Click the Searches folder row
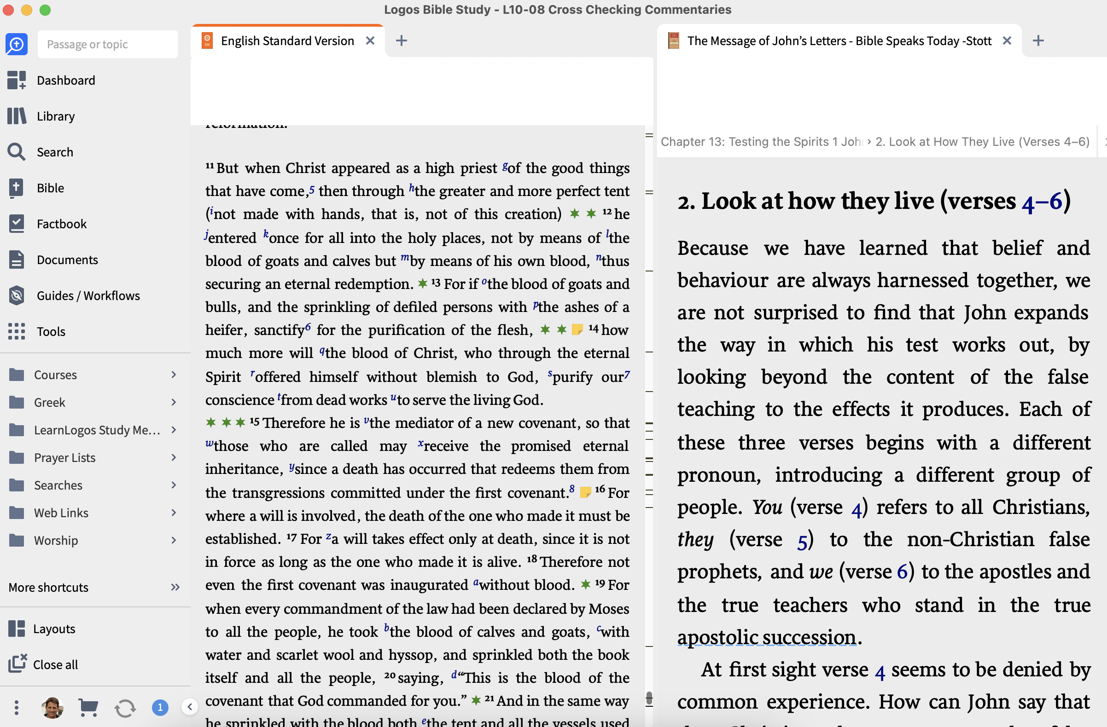Screen dimensions: 1107x727 (95, 485)
